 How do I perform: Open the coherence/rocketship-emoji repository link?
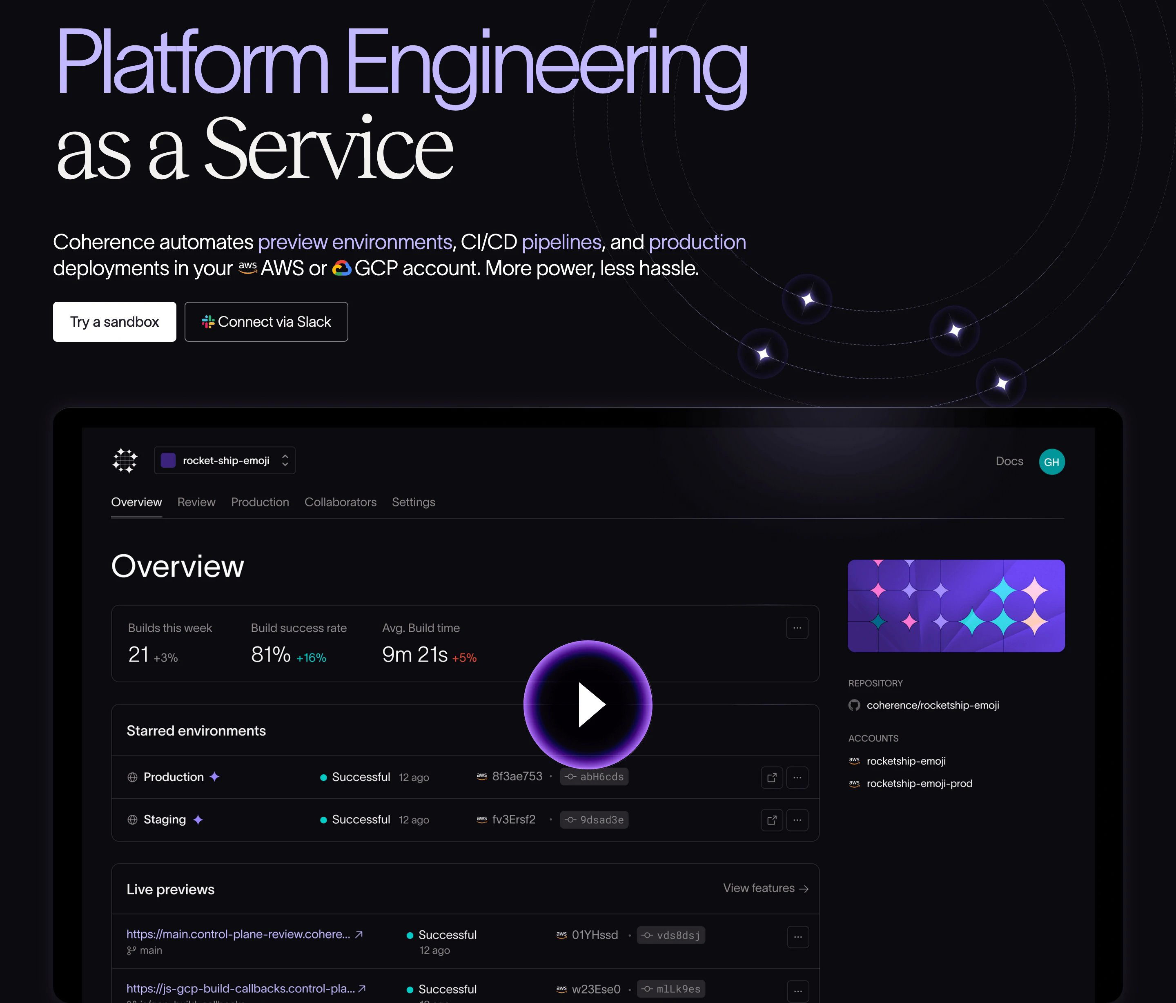(933, 706)
